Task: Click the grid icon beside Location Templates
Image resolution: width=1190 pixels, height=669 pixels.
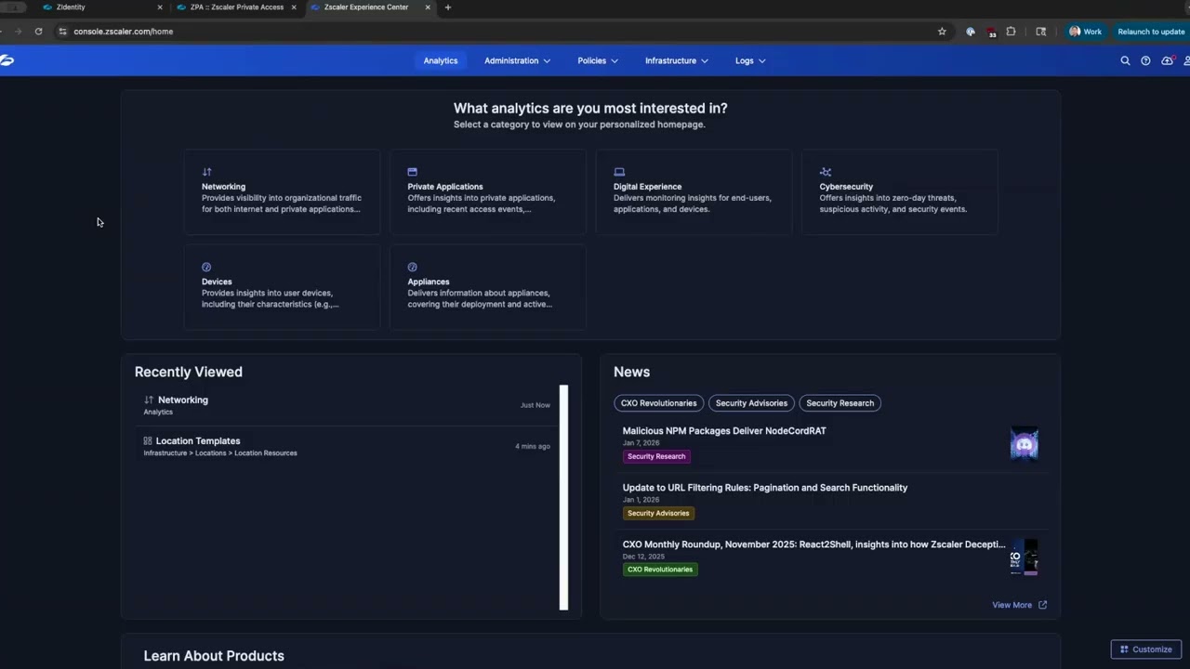Action: (148, 440)
